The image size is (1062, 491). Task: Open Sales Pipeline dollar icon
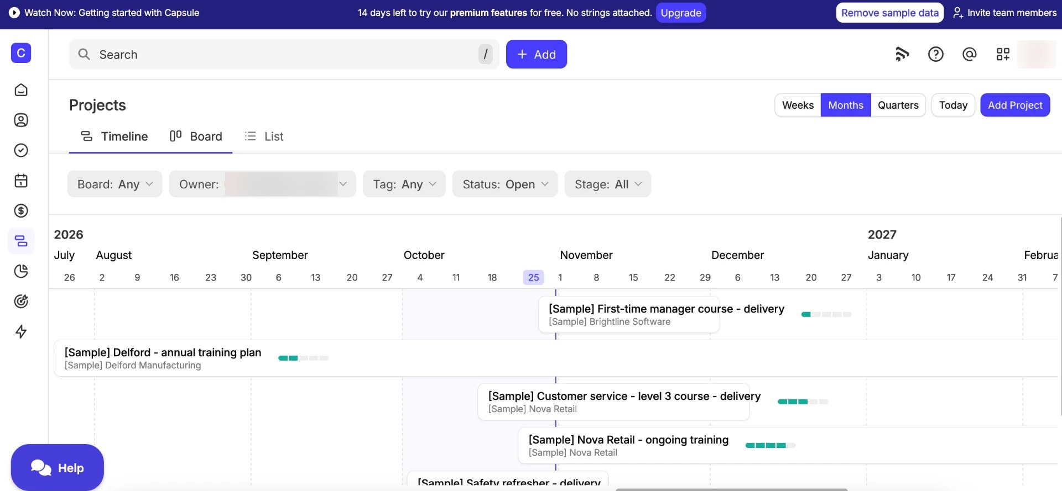21,210
